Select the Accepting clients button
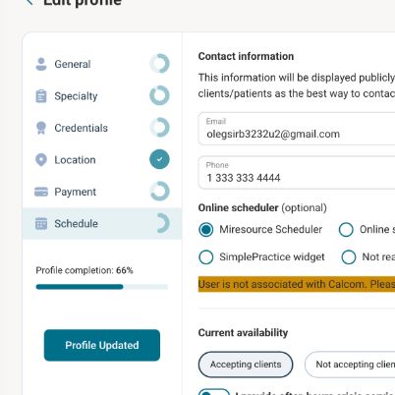395x395 pixels. click(246, 365)
